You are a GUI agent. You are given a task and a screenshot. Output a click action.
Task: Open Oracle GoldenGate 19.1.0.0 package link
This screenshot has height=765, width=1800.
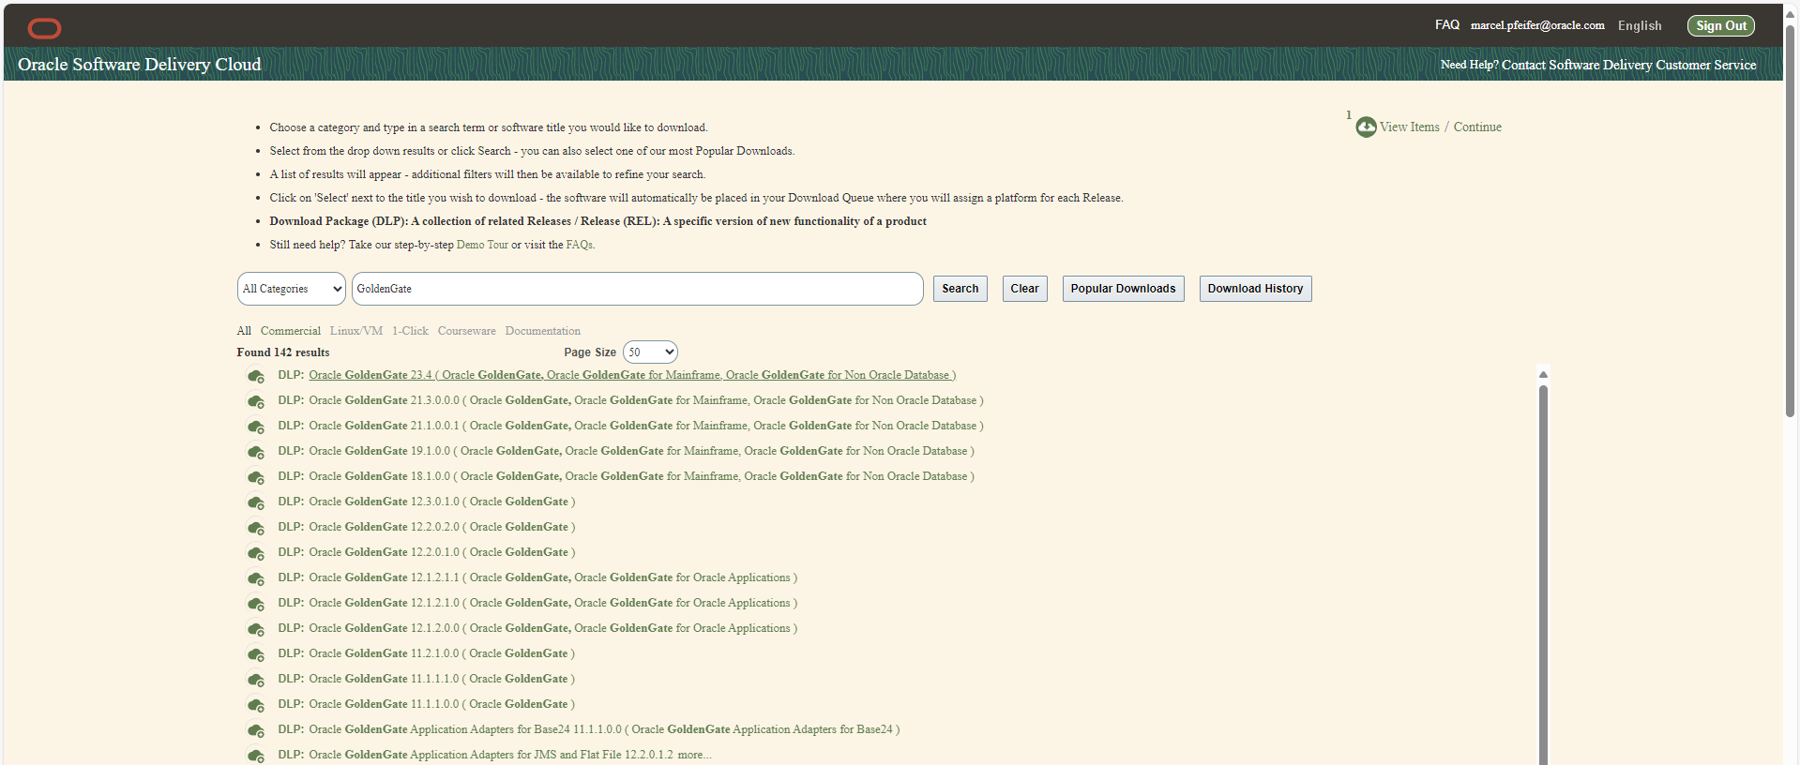pos(642,451)
